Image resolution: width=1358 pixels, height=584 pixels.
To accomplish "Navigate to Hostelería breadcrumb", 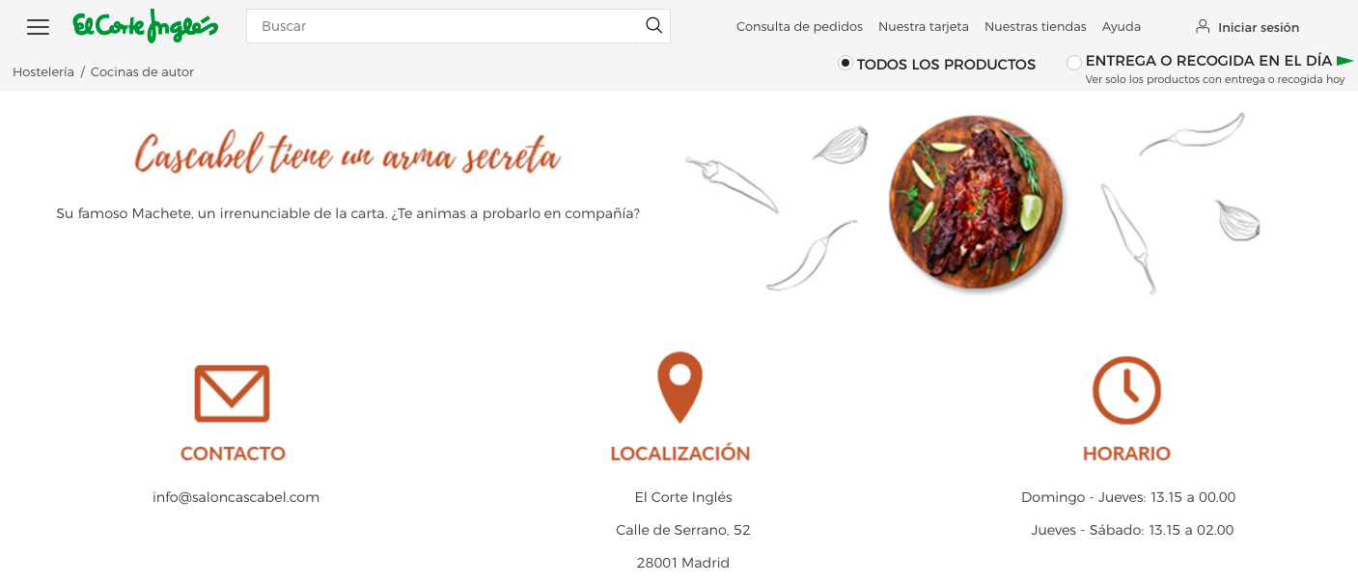I will (43, 72).
